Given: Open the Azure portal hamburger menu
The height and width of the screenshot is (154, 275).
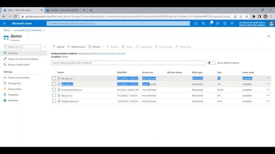Looking at the screenshot, I should tap(4, 24).
